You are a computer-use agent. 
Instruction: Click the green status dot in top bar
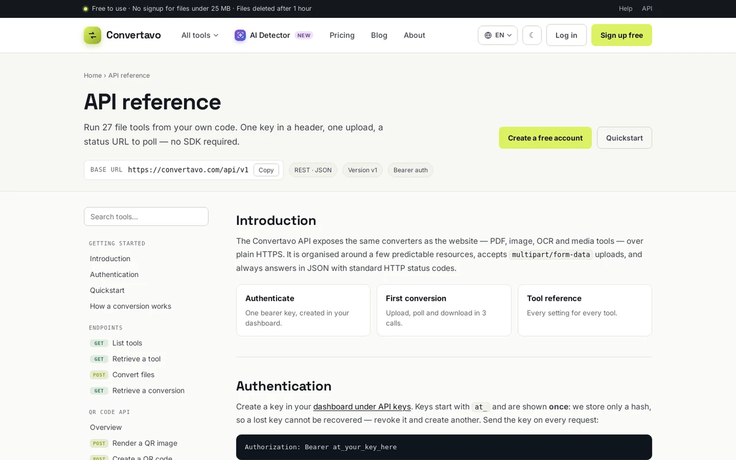click(x=86, y=9)
